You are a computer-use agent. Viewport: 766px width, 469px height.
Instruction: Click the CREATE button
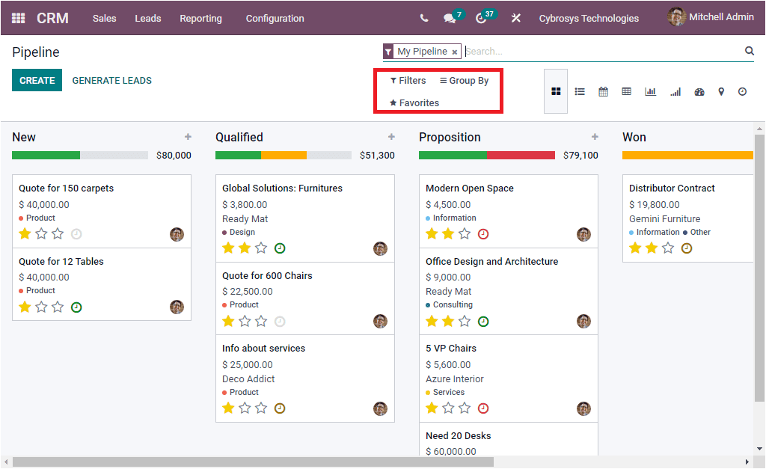pos(37,79)
